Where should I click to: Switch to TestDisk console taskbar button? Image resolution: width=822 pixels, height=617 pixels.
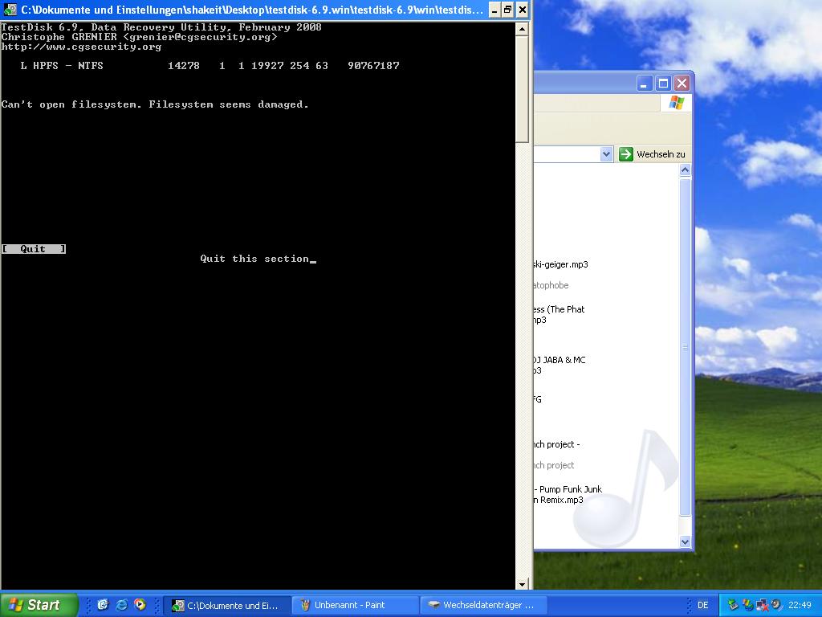click(227, 605)
